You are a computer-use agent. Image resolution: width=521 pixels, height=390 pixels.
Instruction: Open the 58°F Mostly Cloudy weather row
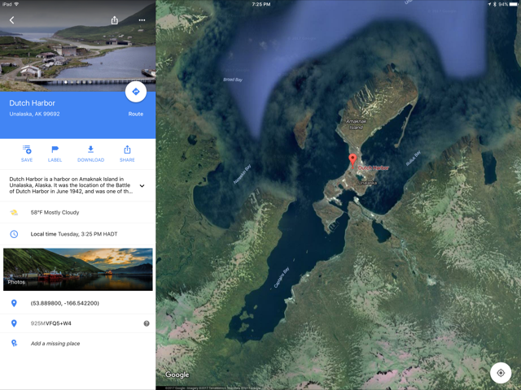pyautogui.click(x=78, y=212)
